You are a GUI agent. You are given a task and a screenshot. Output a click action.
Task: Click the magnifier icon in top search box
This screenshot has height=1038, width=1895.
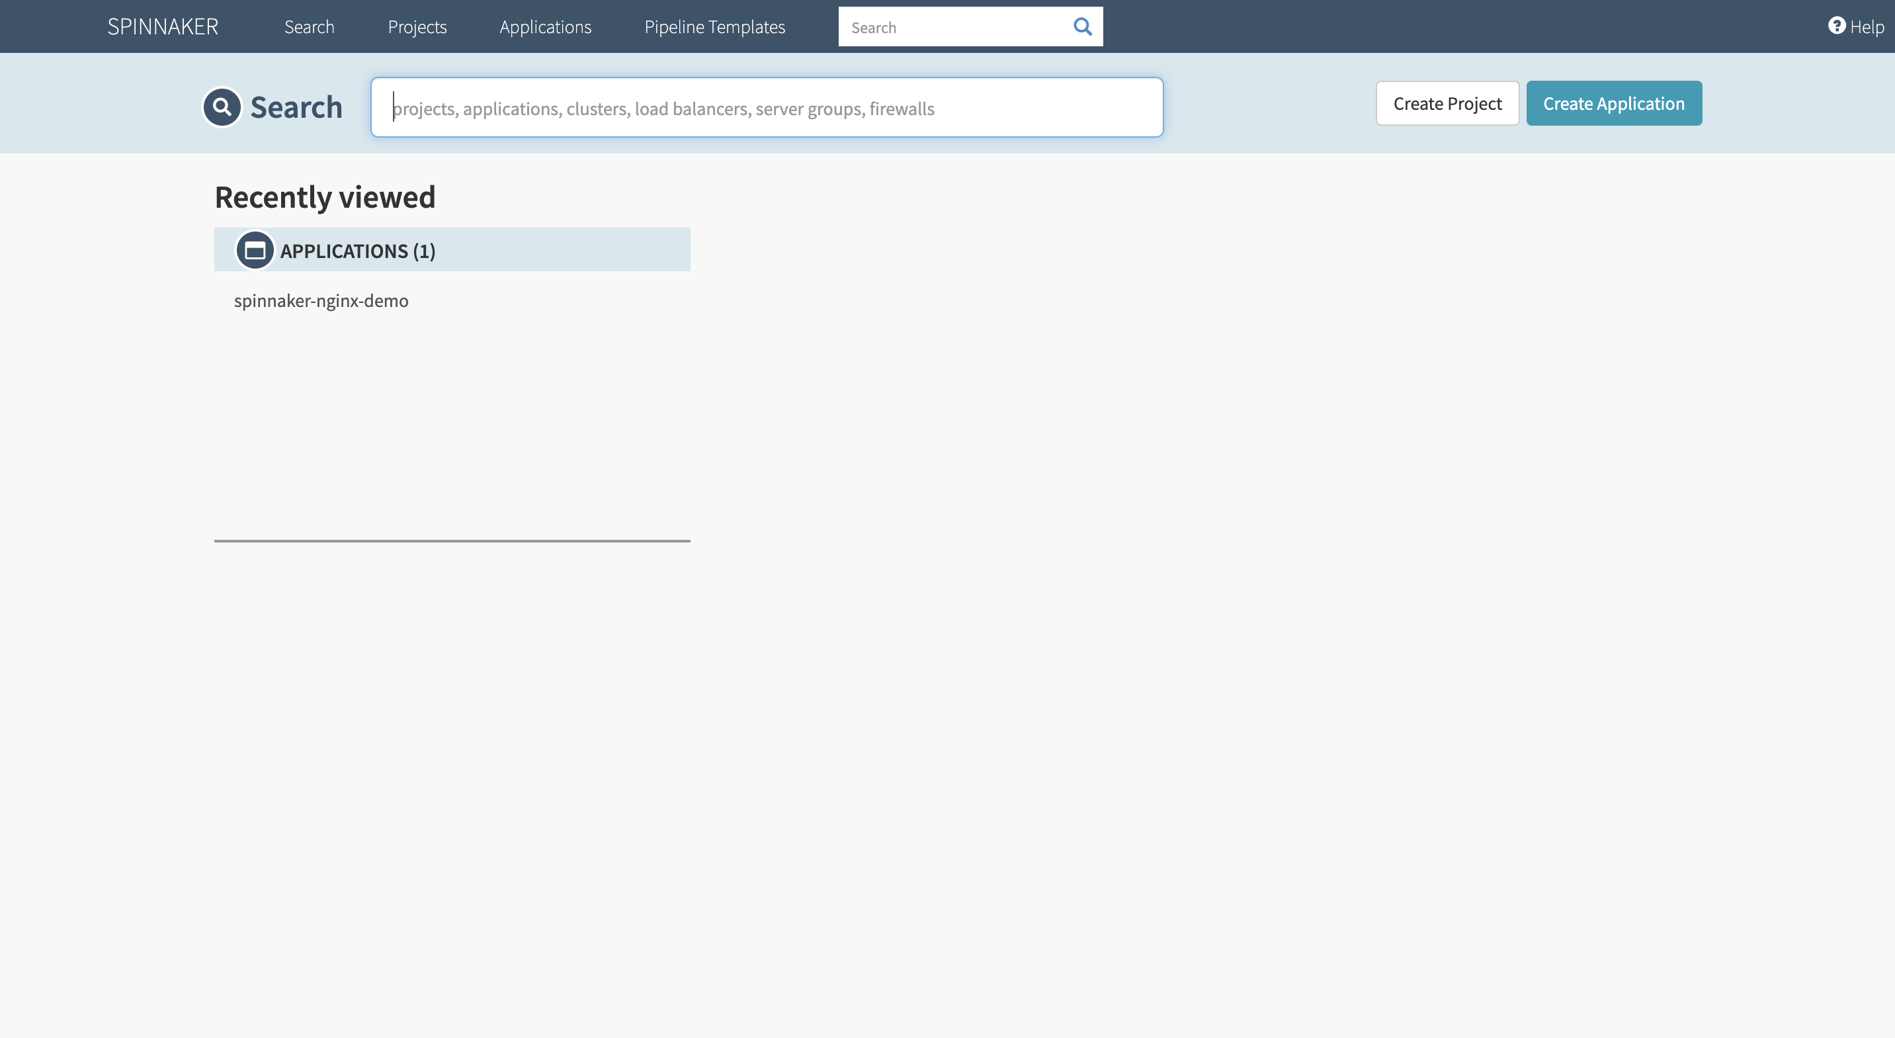(1082, 26)
